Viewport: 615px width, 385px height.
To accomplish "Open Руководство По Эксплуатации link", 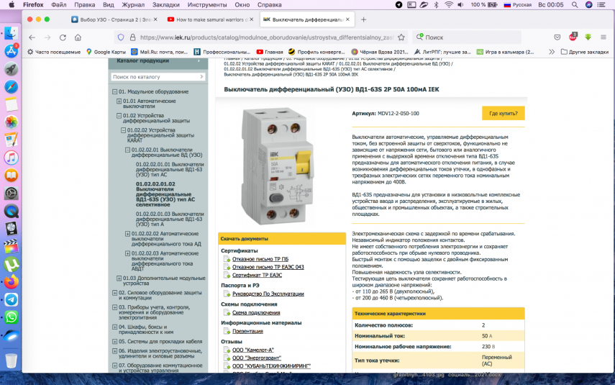I will 268,294.
